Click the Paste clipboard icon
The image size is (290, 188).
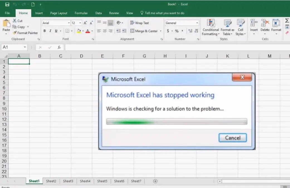[6, 24]
